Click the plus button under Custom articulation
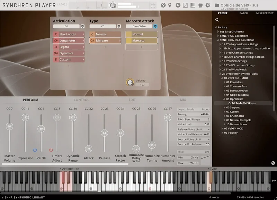The width and height of the screenshot is (277, 200). (69, 66)
